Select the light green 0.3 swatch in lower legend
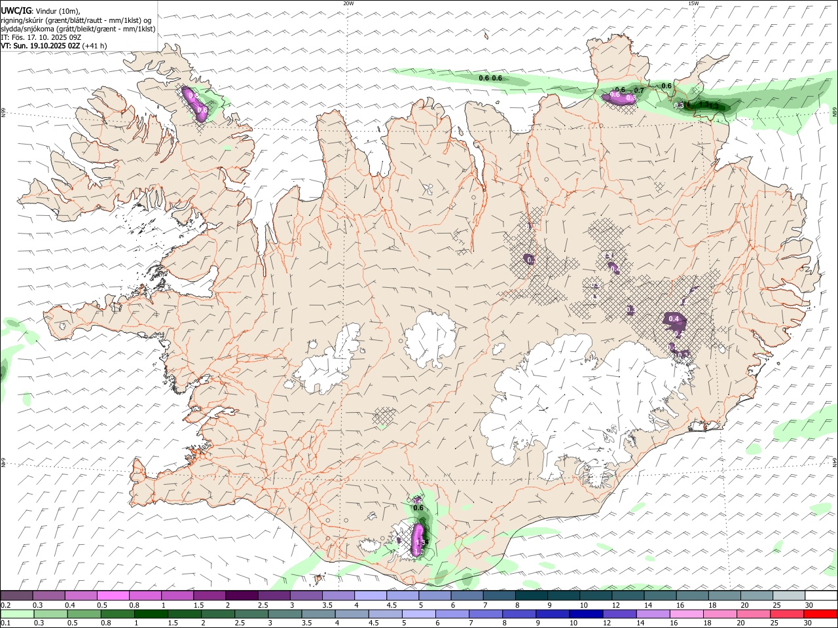The height and width of the screenshot is (628, 838). tap(50, 614)
